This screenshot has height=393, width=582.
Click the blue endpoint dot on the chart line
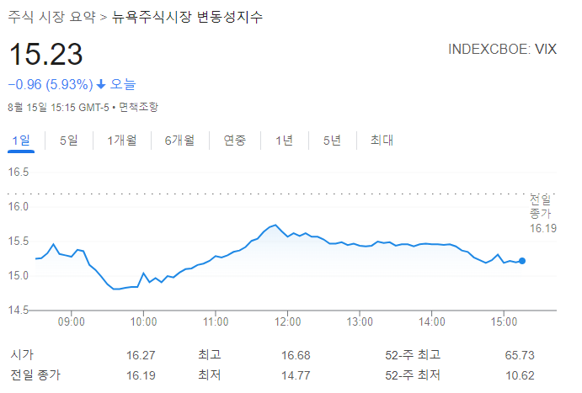(523, 261)
